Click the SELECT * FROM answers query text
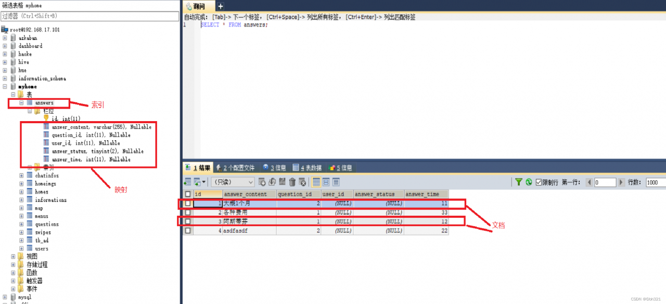666x304 pixels. point(234,25)
